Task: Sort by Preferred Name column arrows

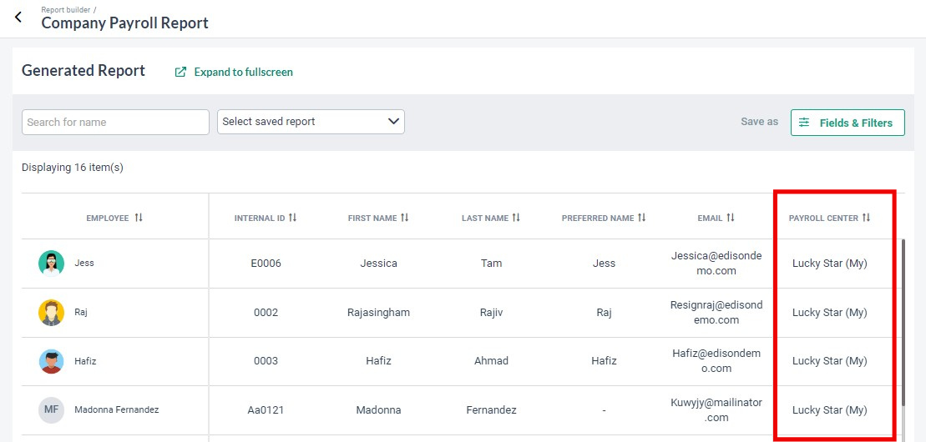Action: [641, 218]
